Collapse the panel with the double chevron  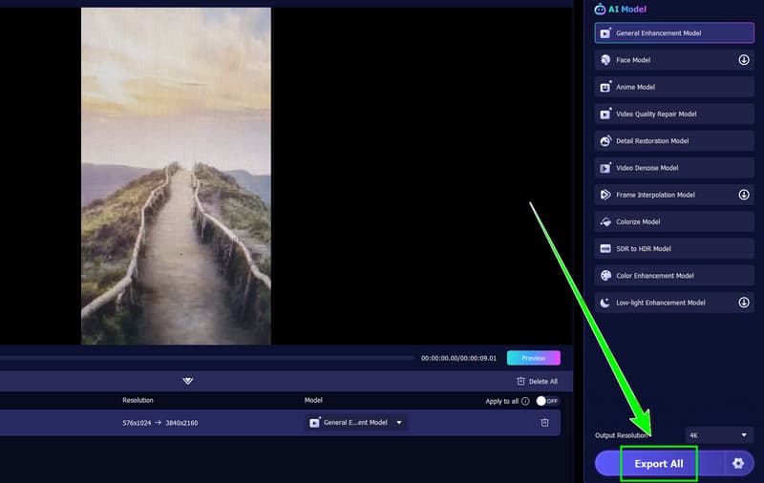[188, 381]
